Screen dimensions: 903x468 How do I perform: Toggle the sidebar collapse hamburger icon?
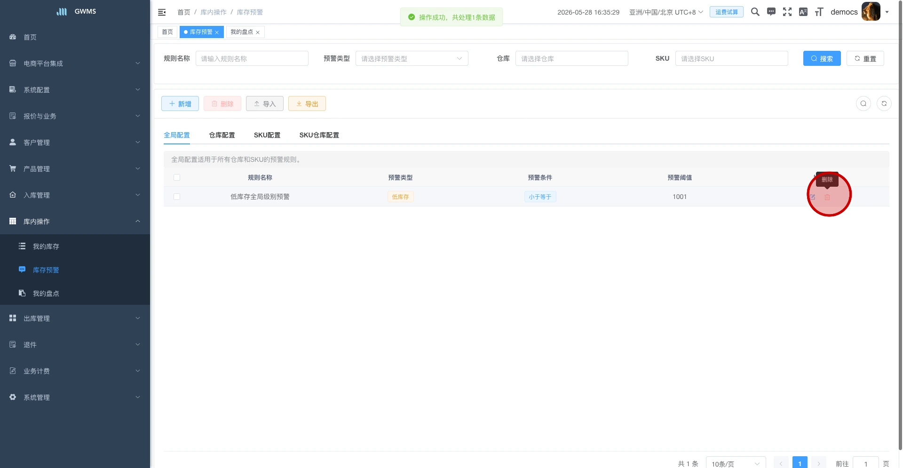[x=162, y=12]
